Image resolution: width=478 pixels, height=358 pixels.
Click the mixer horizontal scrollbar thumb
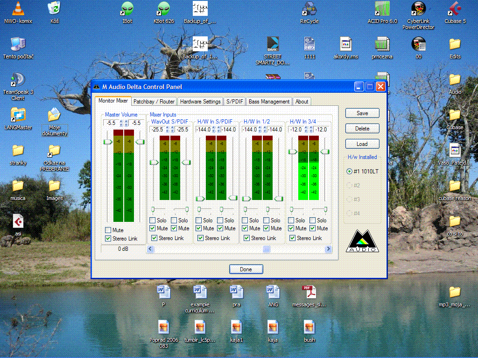click(266, 249)
